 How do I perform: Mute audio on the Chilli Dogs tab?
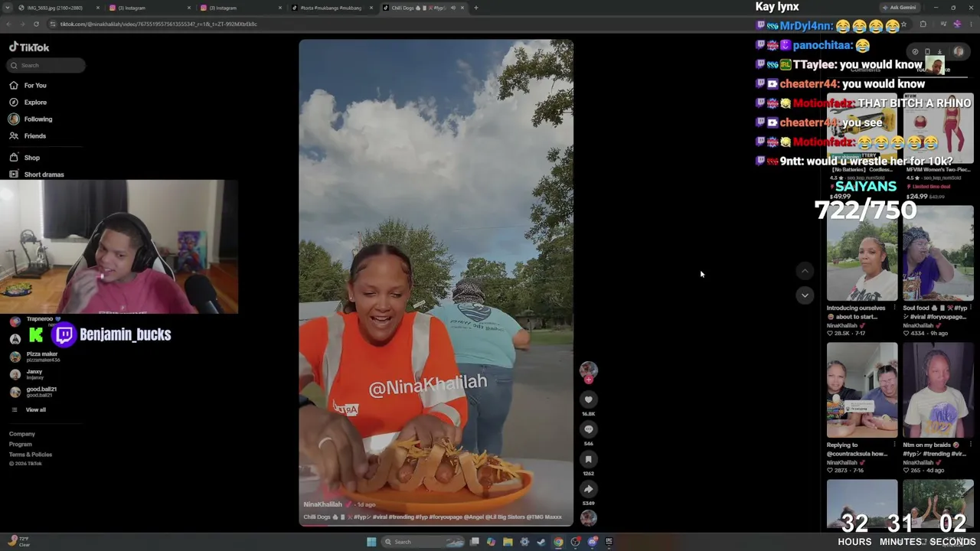tap(452, 8)
